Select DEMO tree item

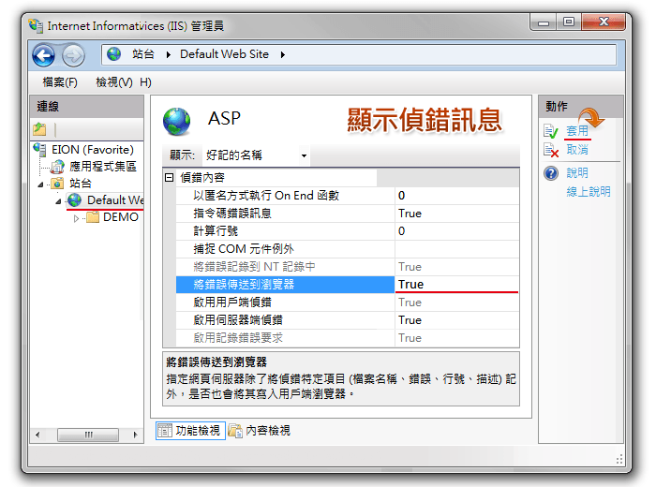coord(121,217)
